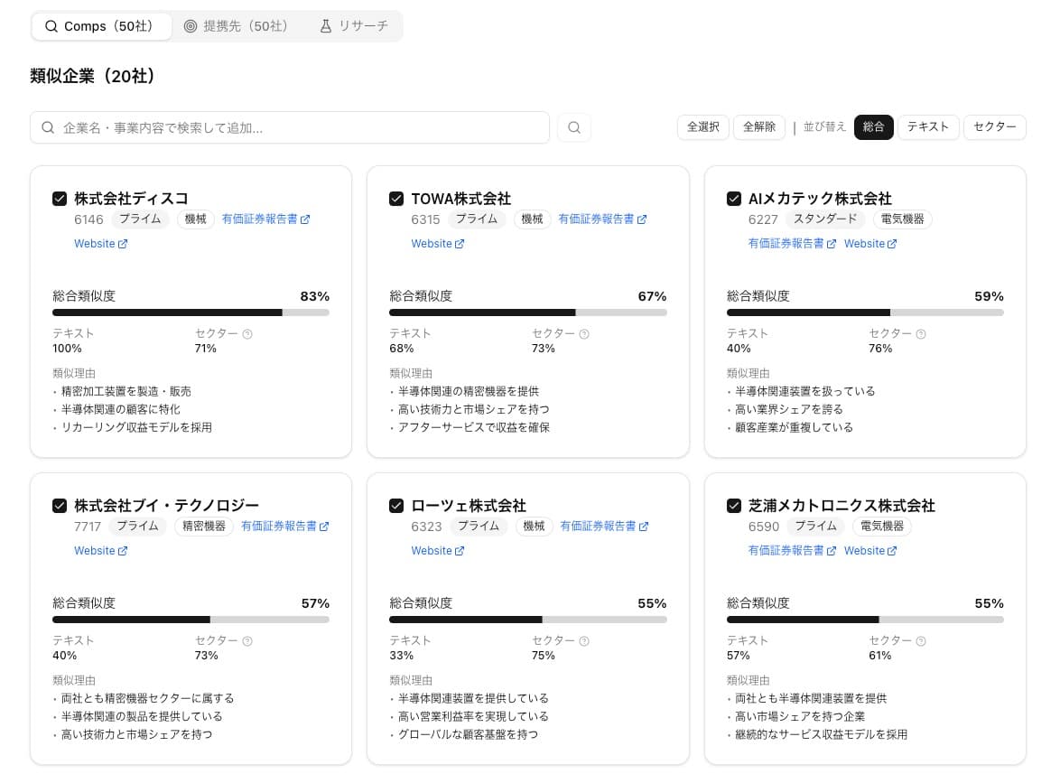Image resolution: width=1060 pixels, height=774 pixels.
Task: Open Website link for TOWA株式会社
Action: tap(437, 244)
